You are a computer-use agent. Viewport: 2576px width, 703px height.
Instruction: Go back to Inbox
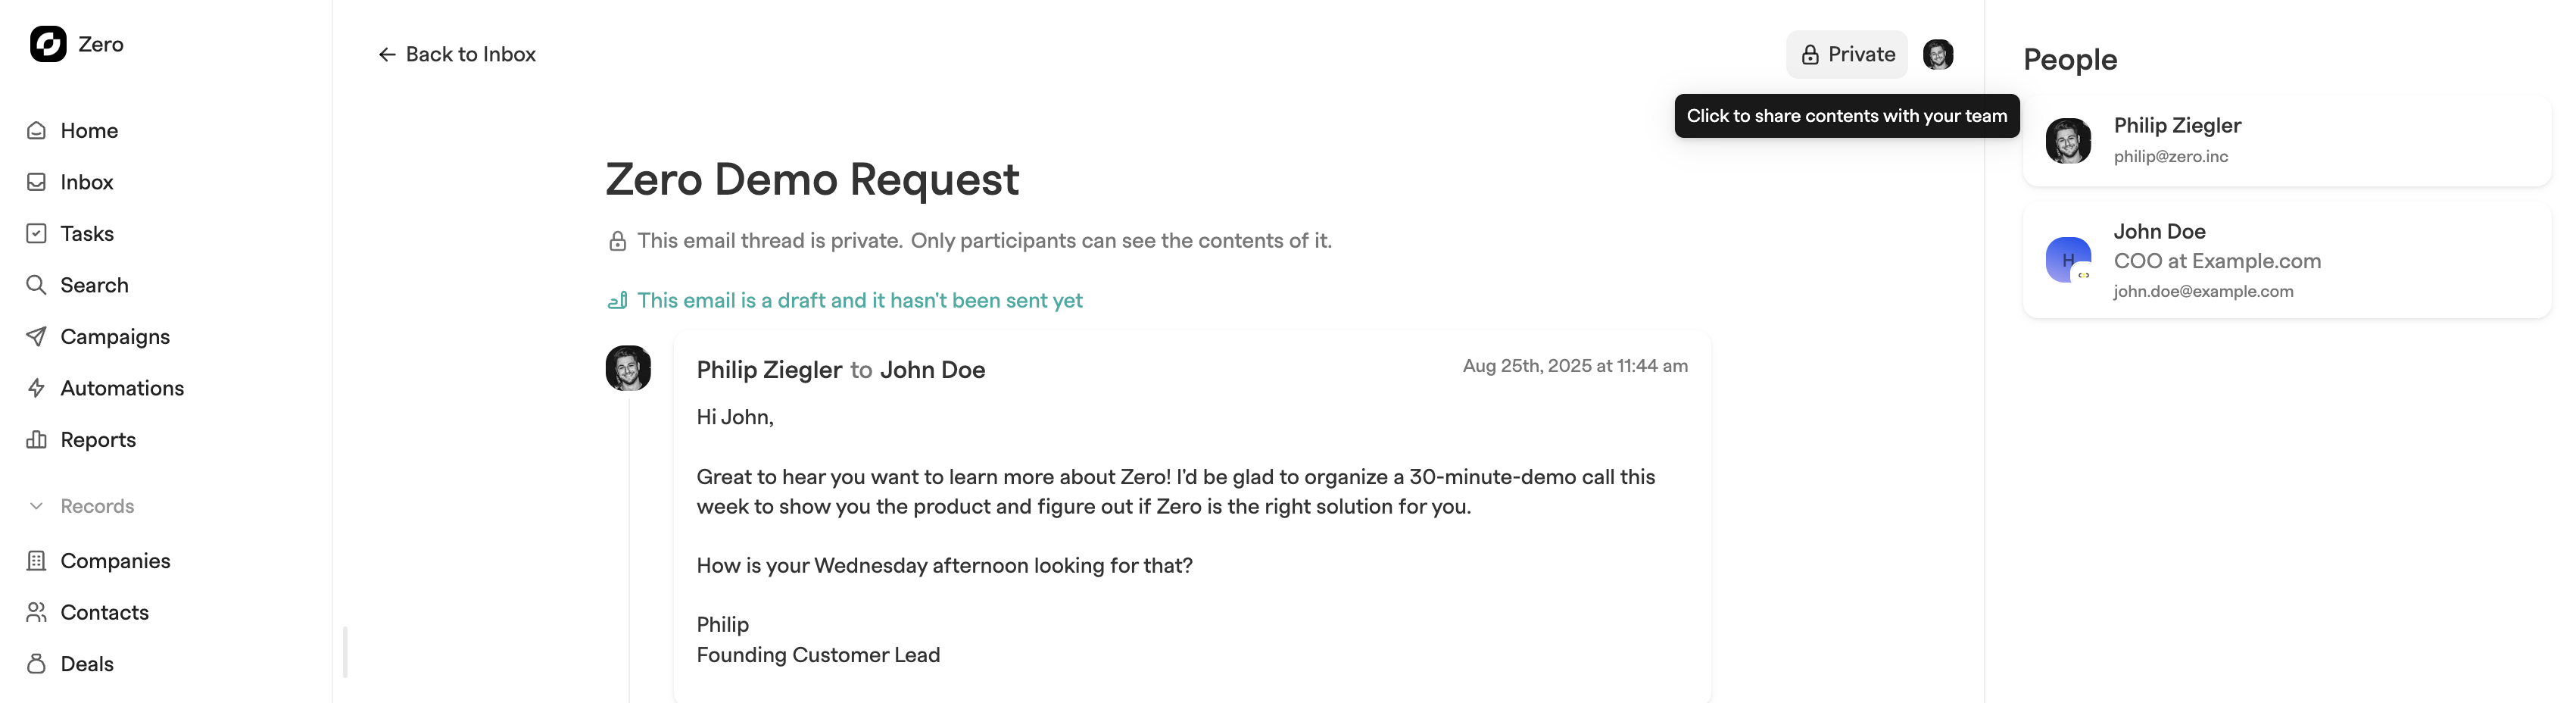click(x=457, y=54)
